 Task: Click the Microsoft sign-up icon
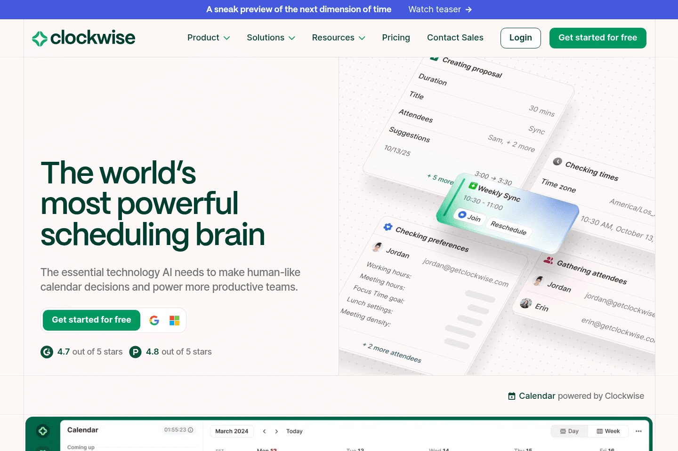pyautogui.click(x=175, y=320)
